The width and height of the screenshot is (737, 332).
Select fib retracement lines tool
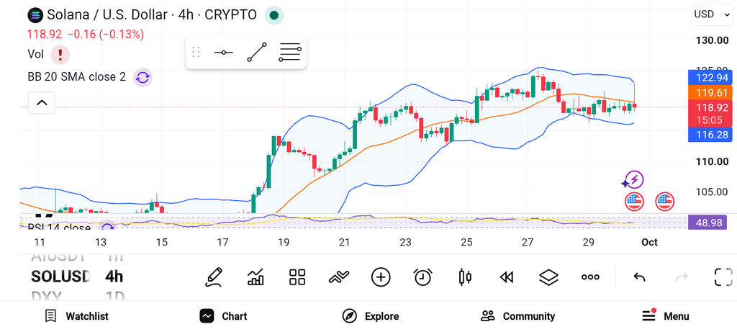pyautogui.click(x=290, y=52)
